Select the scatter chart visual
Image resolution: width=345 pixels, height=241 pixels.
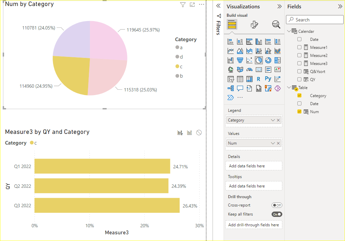pos(249,60)
